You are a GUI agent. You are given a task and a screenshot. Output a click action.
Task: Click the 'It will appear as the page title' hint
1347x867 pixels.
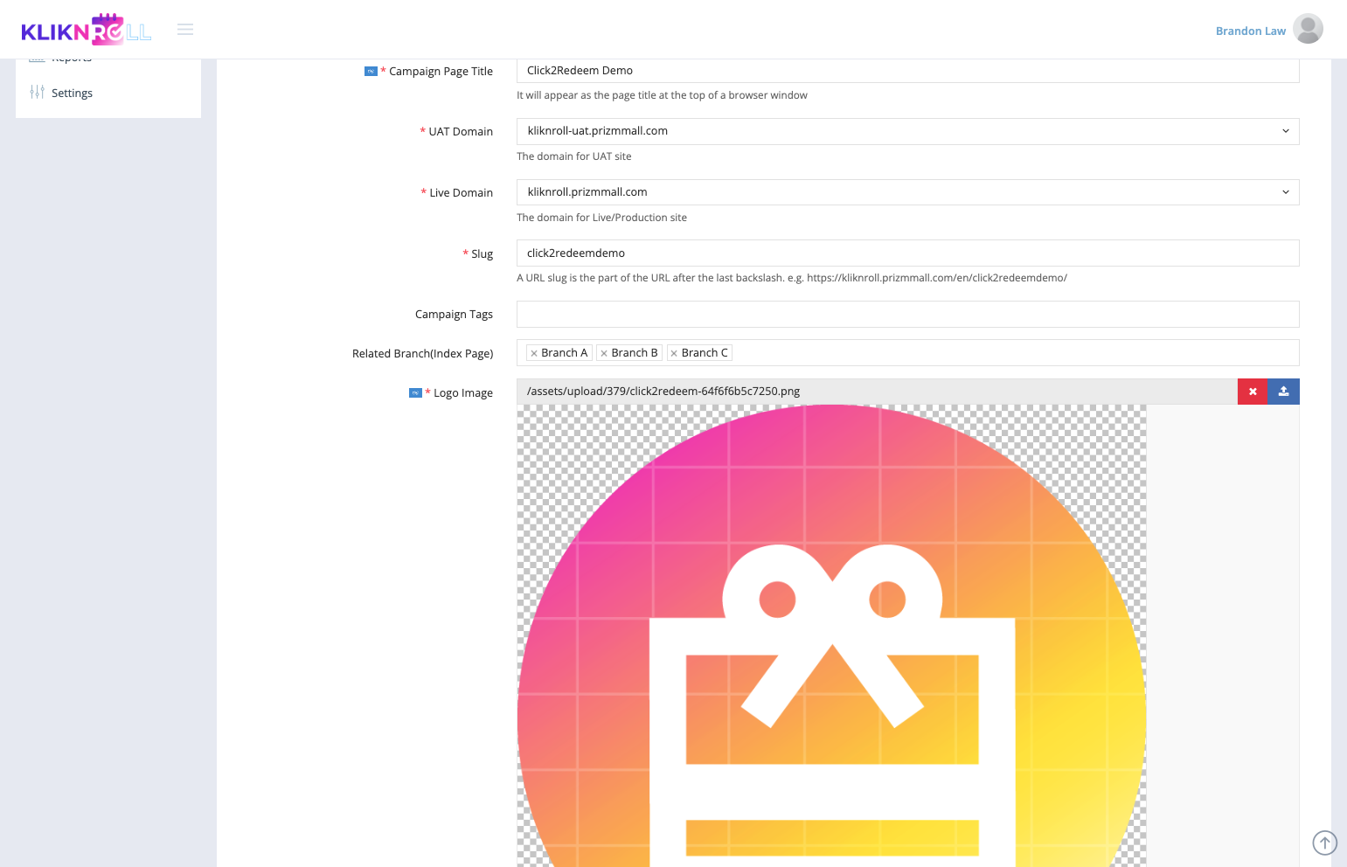662,95
